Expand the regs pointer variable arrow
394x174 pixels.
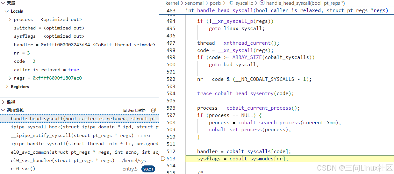click(x=10, y=78)
